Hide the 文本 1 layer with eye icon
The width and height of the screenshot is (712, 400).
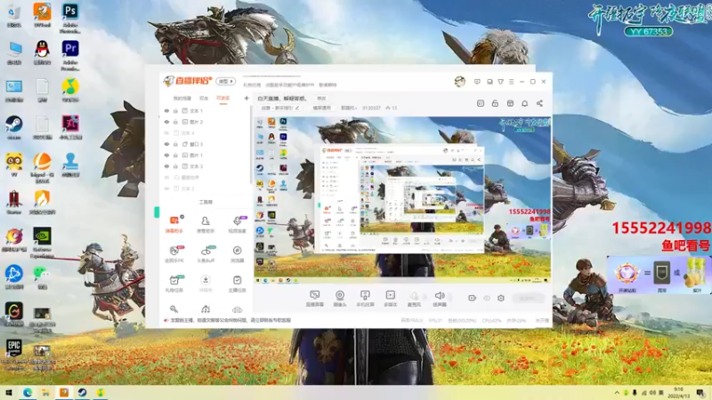[166, 110]
